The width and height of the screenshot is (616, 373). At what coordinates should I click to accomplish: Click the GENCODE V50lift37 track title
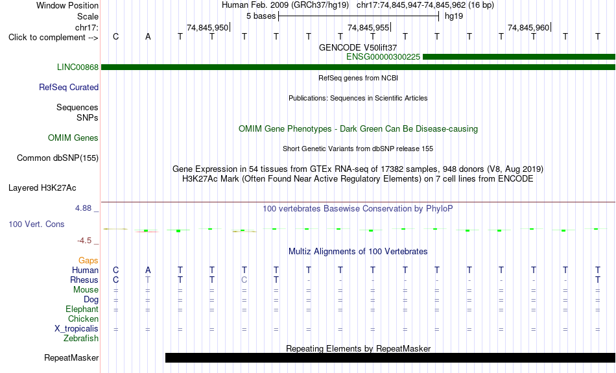tap(358, 47)
